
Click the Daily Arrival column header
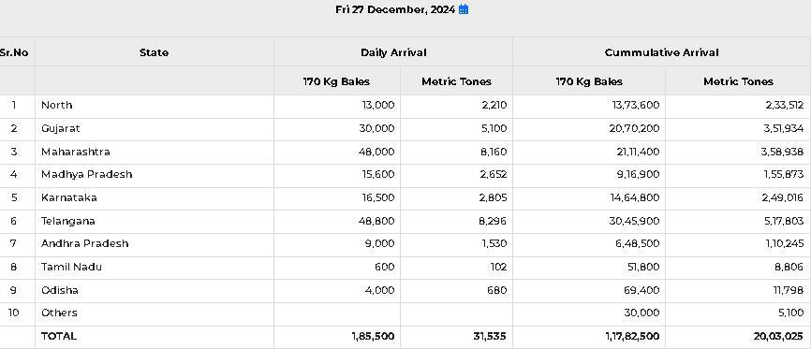point(393,52)
